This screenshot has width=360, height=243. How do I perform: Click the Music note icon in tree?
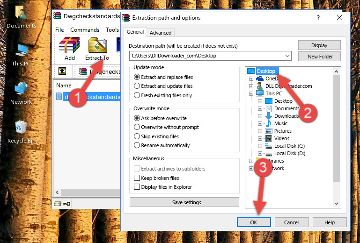[268, 123]
